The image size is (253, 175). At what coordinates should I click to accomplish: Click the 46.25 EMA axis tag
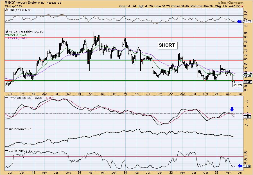point(247,76)
